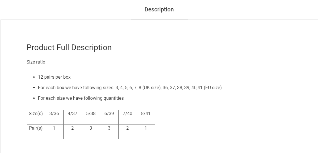Click the UK and EU sizes bullet line
Image resolution: width=318 pixels, height=153 pixels.
pos(129,88)
